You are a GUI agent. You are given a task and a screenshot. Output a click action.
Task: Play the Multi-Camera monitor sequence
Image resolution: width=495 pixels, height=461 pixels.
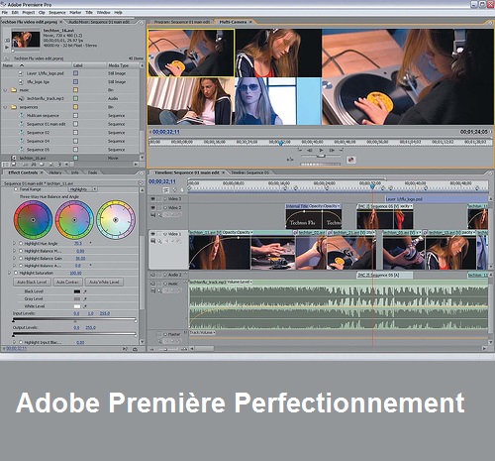(x=321, y=151)
